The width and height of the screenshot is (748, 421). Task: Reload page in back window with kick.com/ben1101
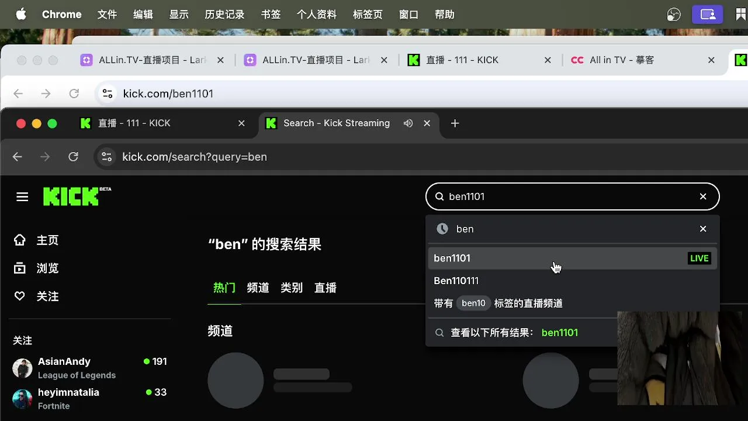point(74,94)
